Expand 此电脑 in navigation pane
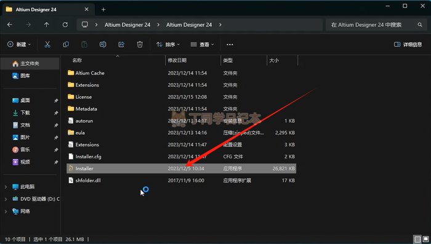Screen dimensions: 431x244 [x=6, y=187]
